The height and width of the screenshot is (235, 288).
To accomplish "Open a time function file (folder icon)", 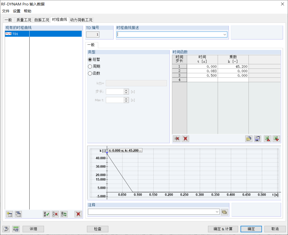I will [249, 139].
